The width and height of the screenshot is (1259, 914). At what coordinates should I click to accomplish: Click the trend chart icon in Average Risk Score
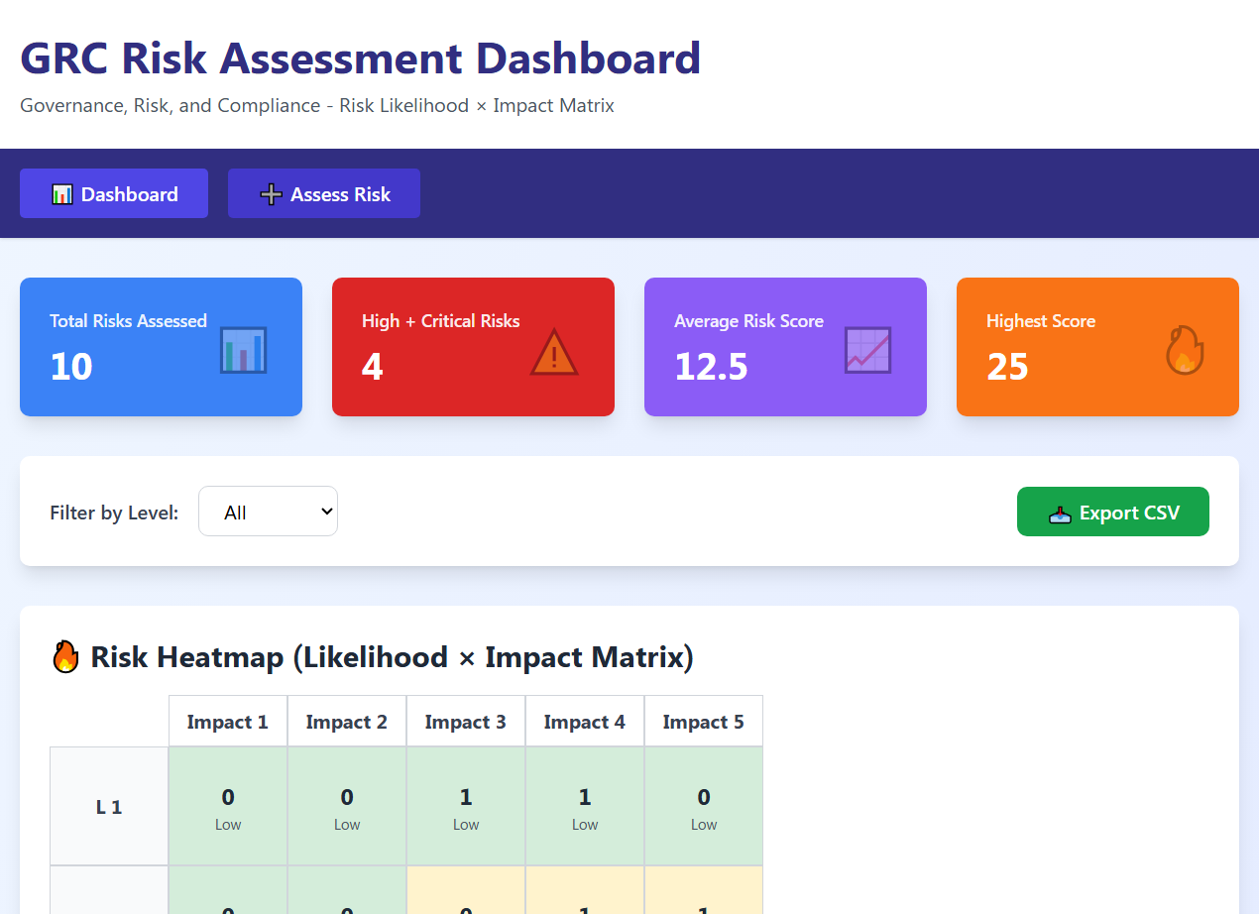point(867,350)
